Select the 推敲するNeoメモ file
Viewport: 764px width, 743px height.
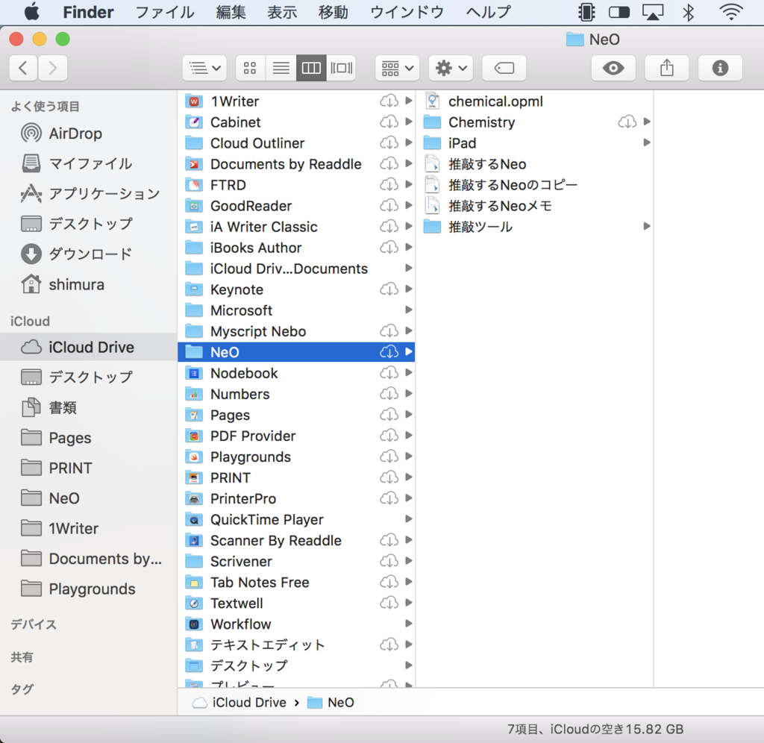point(535,206)
